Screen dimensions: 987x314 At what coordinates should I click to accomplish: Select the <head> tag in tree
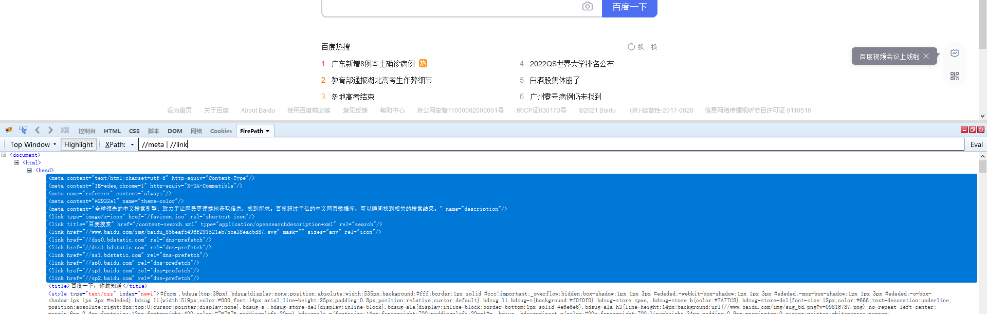[x=45, y=170]
